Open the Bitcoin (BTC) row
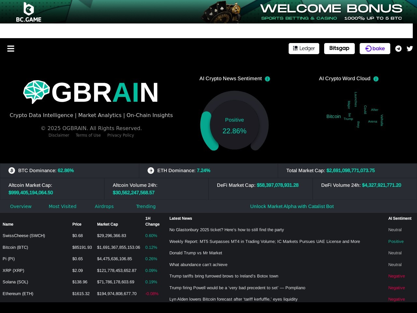 click(x=81, y=247)
